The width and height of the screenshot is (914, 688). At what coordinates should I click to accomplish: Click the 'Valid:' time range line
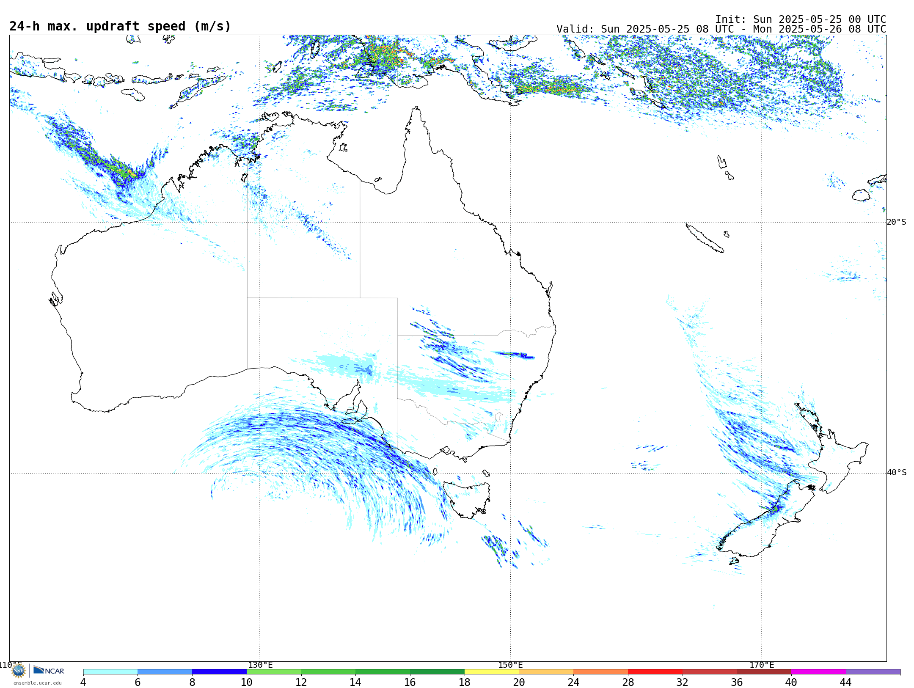click(x=721, y=29)
